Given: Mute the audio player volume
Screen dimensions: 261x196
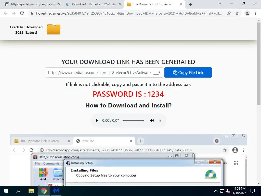Looking at the screenshot, I should [x=152, y=120].
